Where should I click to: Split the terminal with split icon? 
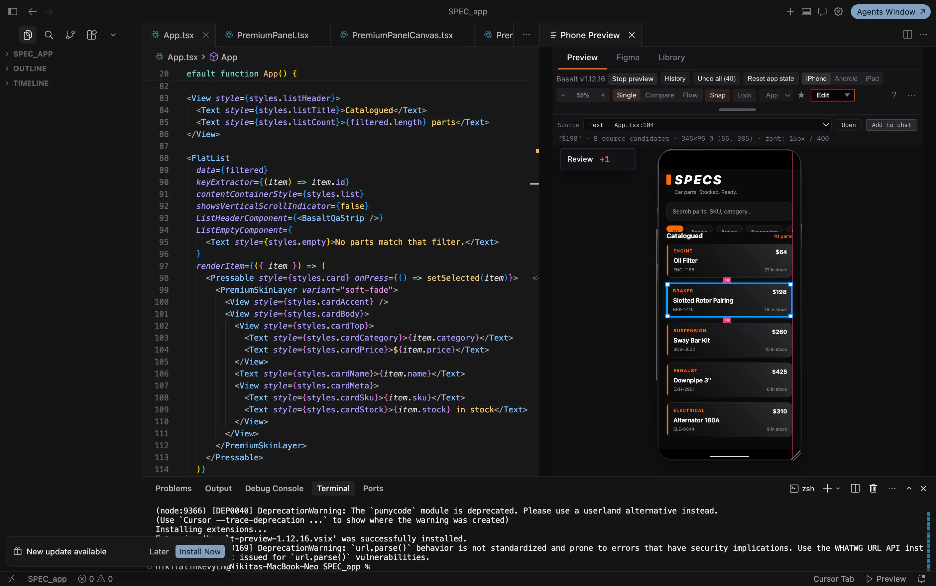click(x=855, y=489)
